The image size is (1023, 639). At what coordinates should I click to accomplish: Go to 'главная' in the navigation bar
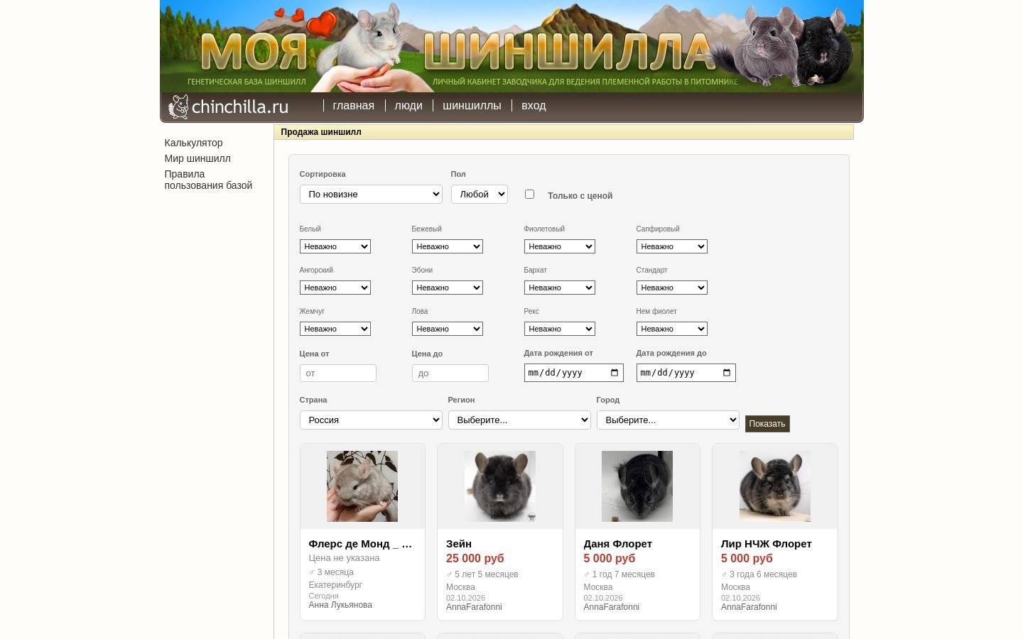coord(353,106)
